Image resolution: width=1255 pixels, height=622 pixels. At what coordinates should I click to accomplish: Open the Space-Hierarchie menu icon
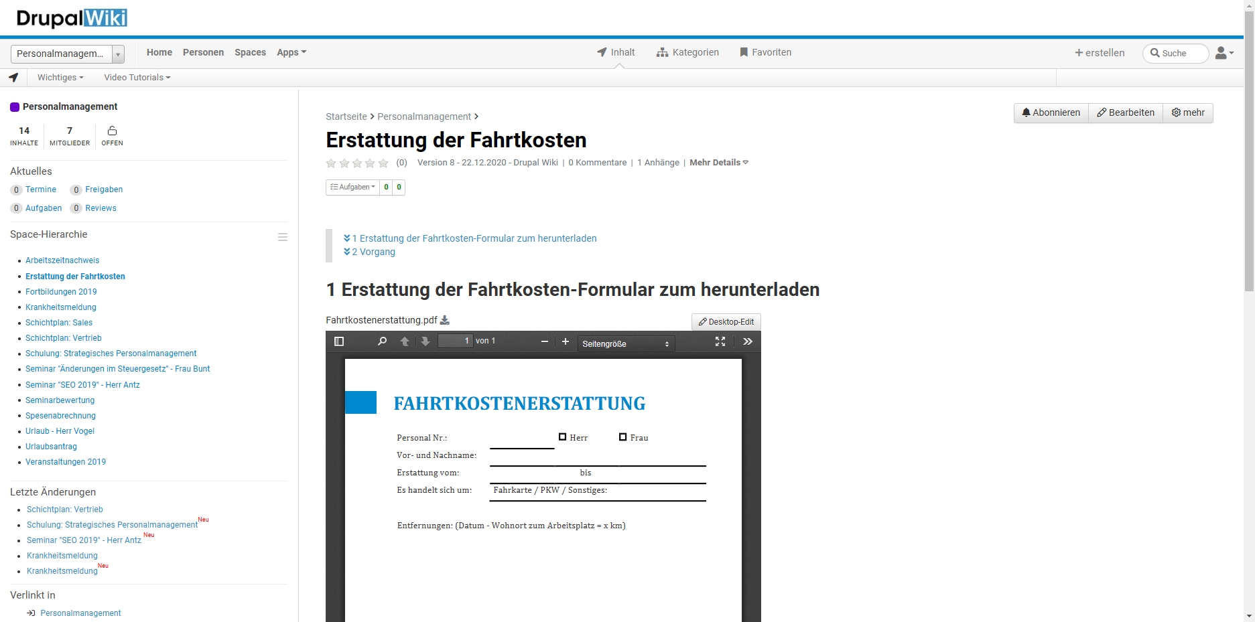[283, 237]
